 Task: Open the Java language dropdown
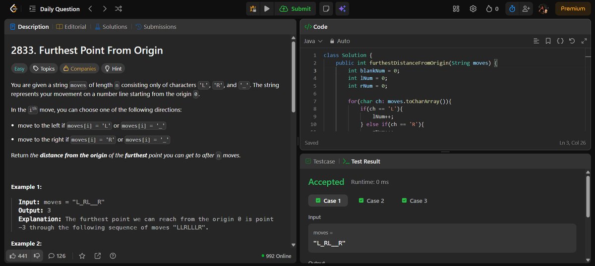point(313,41)
